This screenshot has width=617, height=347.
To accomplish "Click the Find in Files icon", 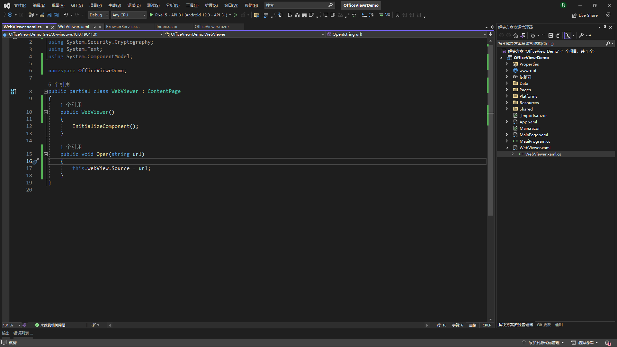I will pyautogui.click(x=256, y=15).
